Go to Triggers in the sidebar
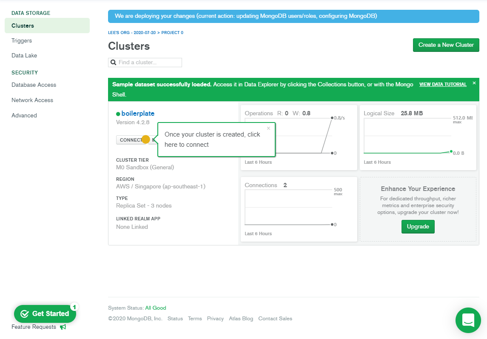This screenshot has height=339, width=487. click(22, 41)
